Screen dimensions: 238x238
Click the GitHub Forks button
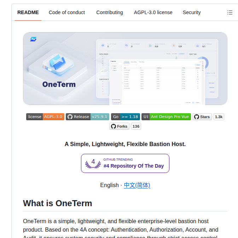tap(119, 126)
